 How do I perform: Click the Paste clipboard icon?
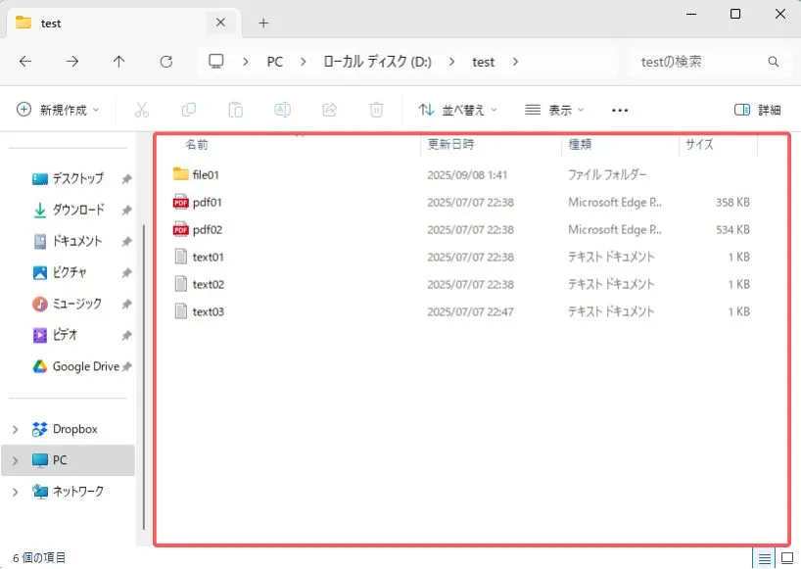coord(235,110)
